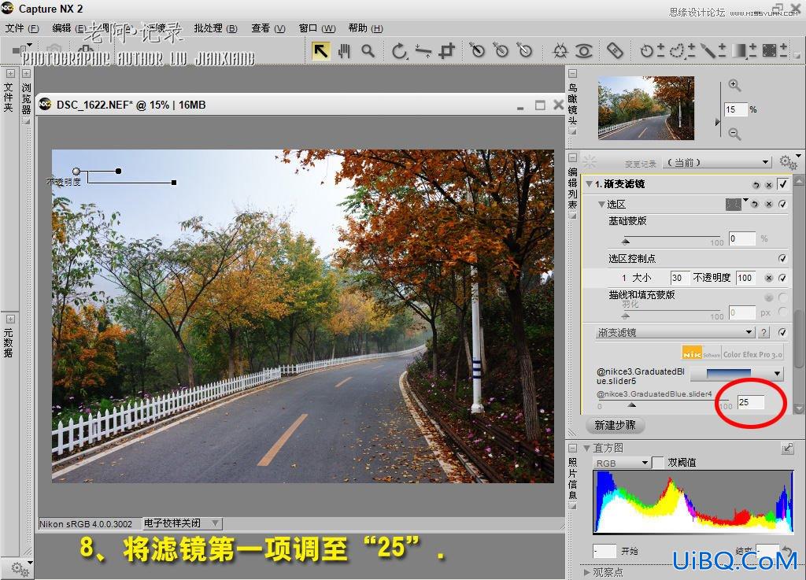Viewport: 806px width, 580px height.
Task: Open the 编辑 (E) menu
Action: click(69, 28)
